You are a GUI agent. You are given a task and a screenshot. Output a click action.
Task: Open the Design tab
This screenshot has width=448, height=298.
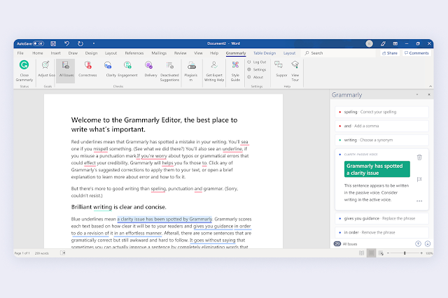click(91, 53)
